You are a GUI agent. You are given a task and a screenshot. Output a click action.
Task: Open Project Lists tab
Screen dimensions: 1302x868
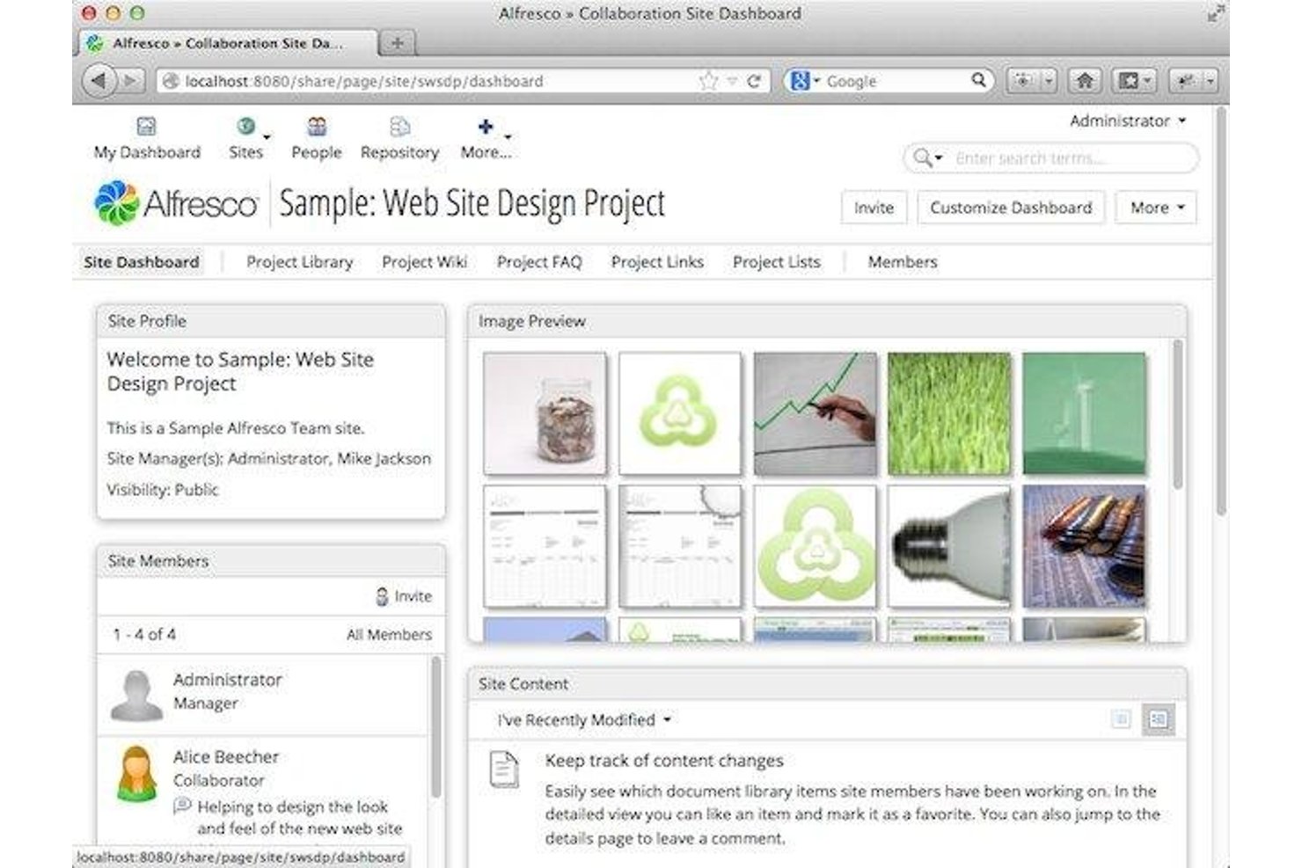(x=776, y=262)
